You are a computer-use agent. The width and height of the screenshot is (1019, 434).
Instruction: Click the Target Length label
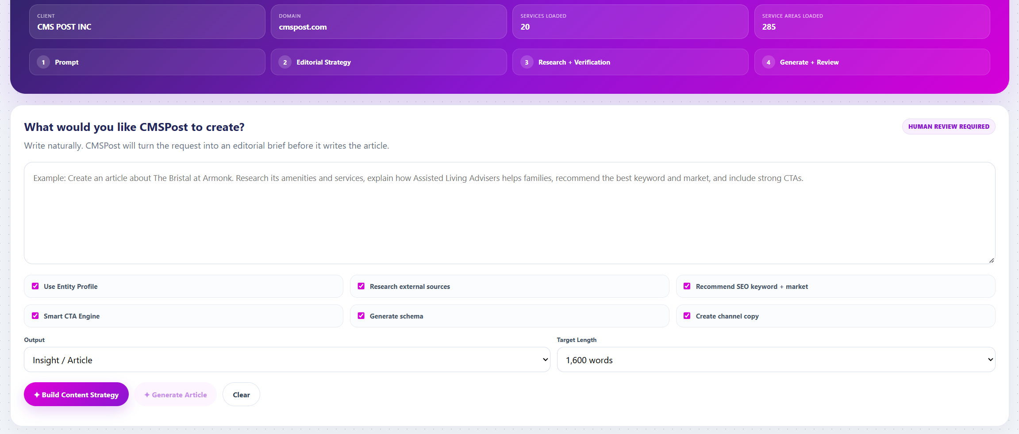click(x=577, y=340)
